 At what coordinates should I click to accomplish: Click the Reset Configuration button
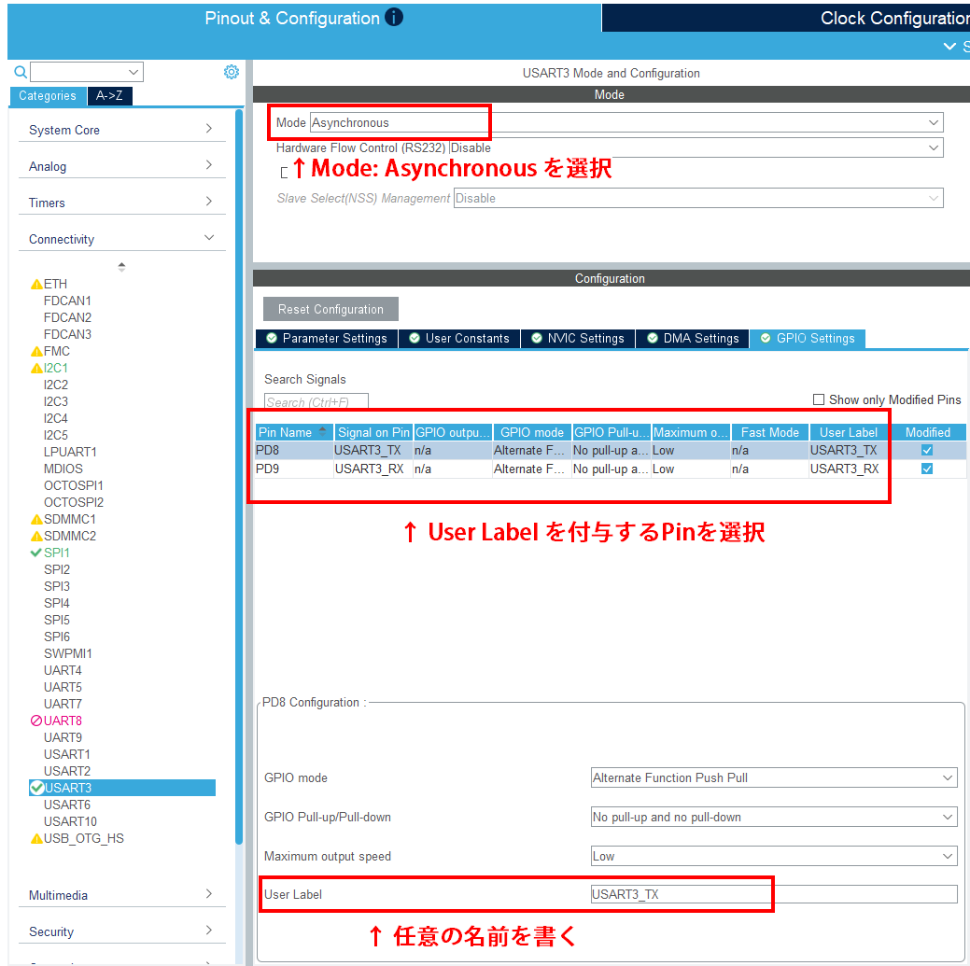330,309
